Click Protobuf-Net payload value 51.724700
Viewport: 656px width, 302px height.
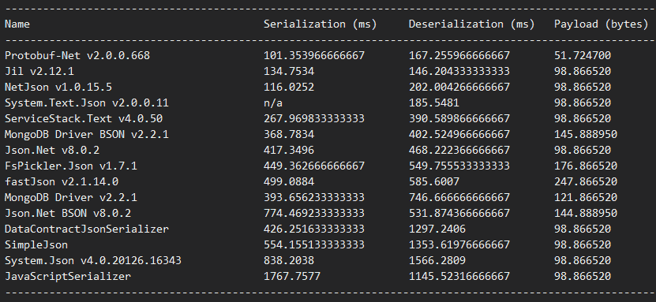pyautogui.click(x=583, y=55)
